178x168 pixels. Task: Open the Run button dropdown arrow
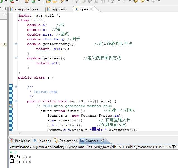[6, 1]
